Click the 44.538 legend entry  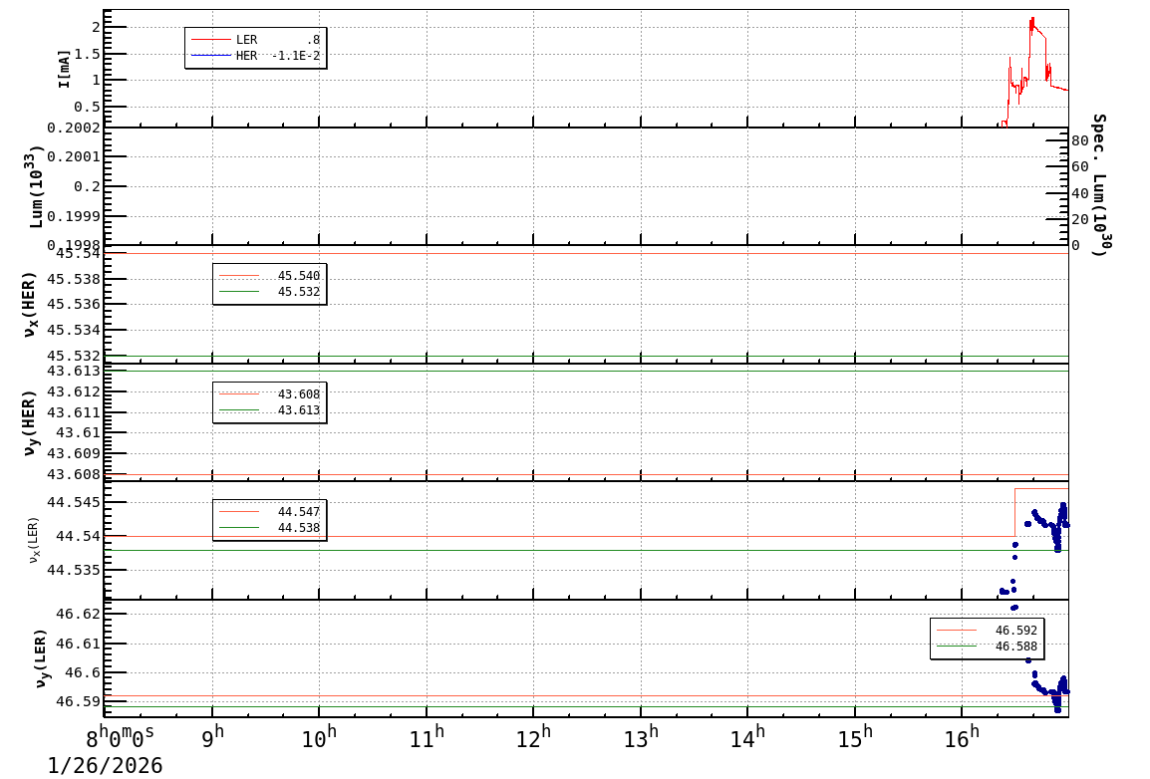[269, 528]
